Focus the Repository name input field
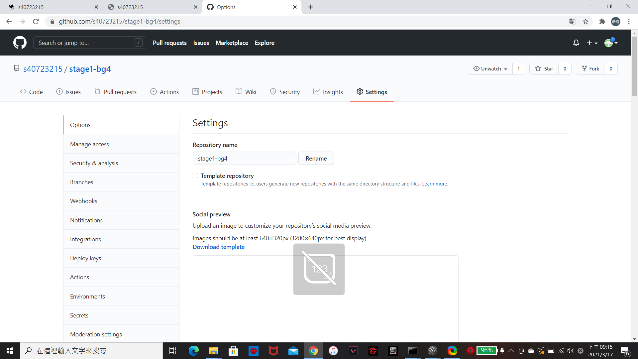 244,159
